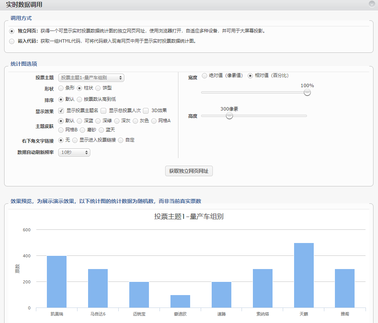Select the 网格A theme skin
Viewport: 378px width, 323px height.
[x=154, y=121]
